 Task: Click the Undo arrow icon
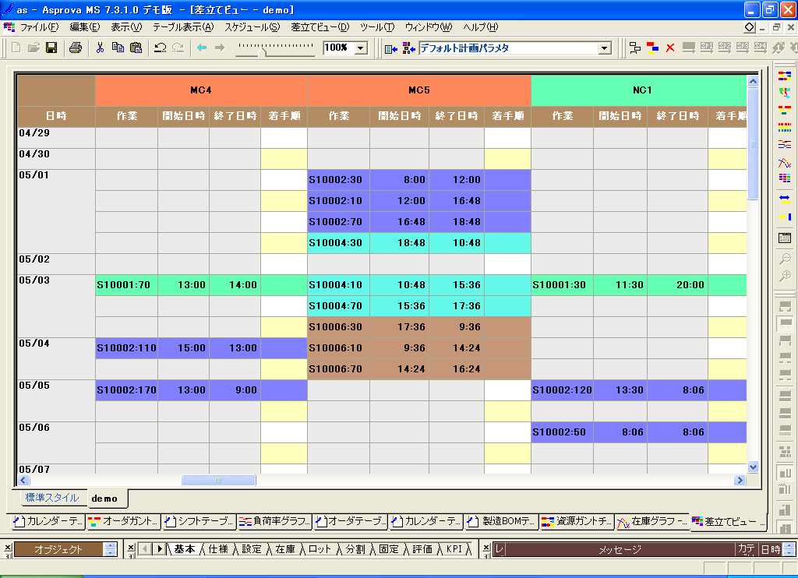click(160, 48)
